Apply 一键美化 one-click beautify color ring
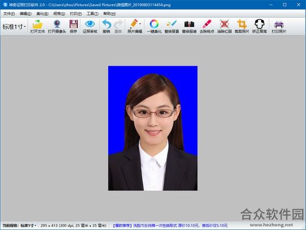The image size is (306, 230). pyautogui.click(x=154, y=26)
